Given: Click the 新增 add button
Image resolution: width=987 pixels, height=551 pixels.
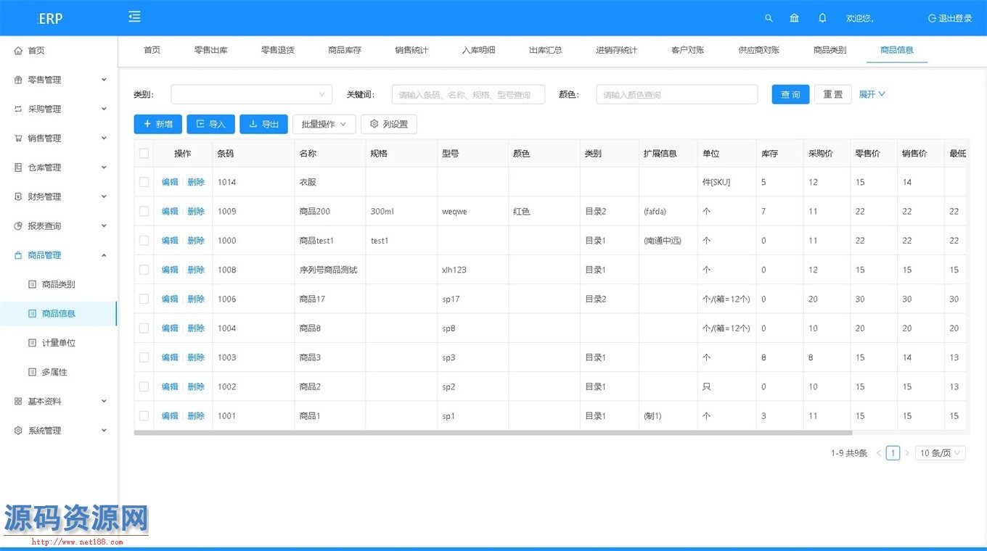Looking at the screenshot, I should pyautogui.click(x=157, y=124).
